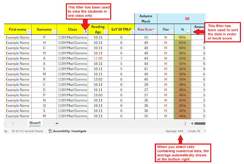The height and width of the screenshot is (164, 244).
Task: Open the EoY 10 TMLG filter arrow
Action: [132, 32]
